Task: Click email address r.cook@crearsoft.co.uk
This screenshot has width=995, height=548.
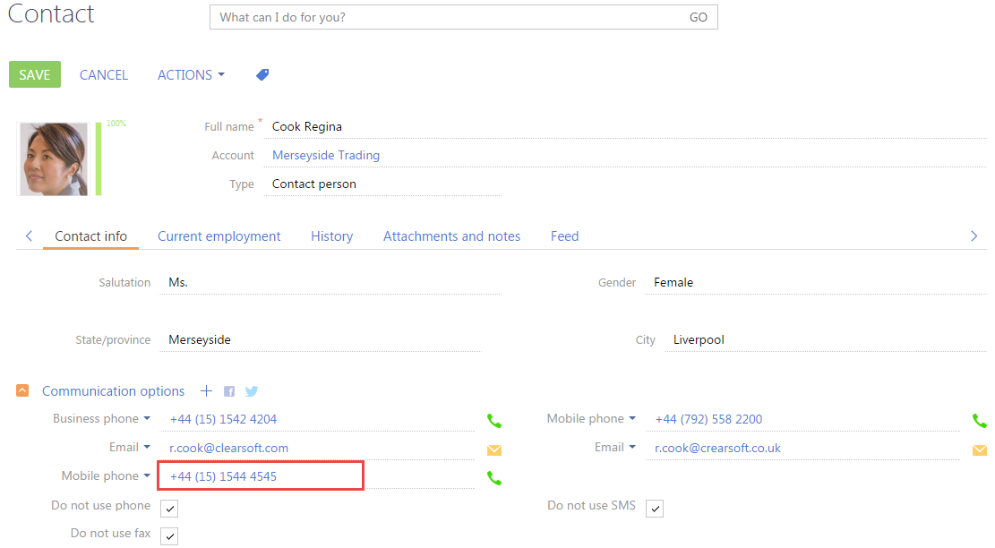Action: [x=717, y=448]
